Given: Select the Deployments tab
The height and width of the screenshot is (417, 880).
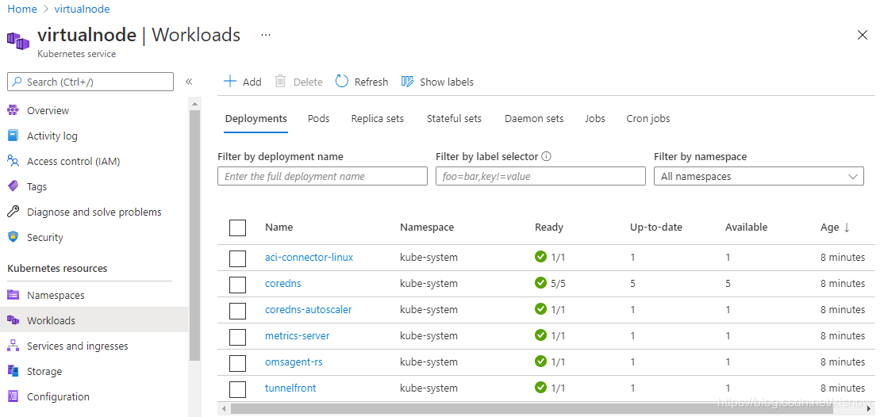Looking at the screenshot, I should [x=256, y=118].
